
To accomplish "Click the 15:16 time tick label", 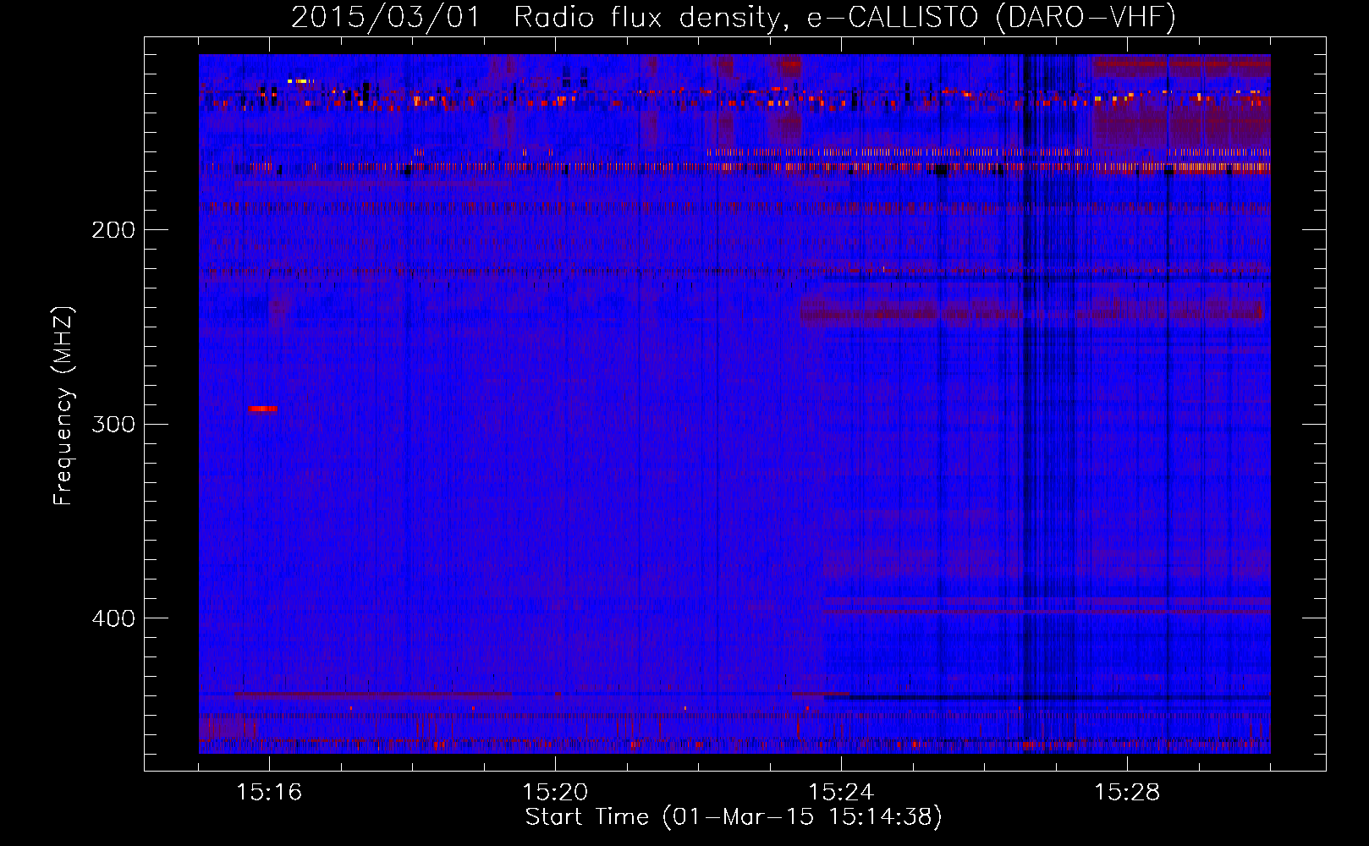I will pyautogui.click(x=269, y=793).
